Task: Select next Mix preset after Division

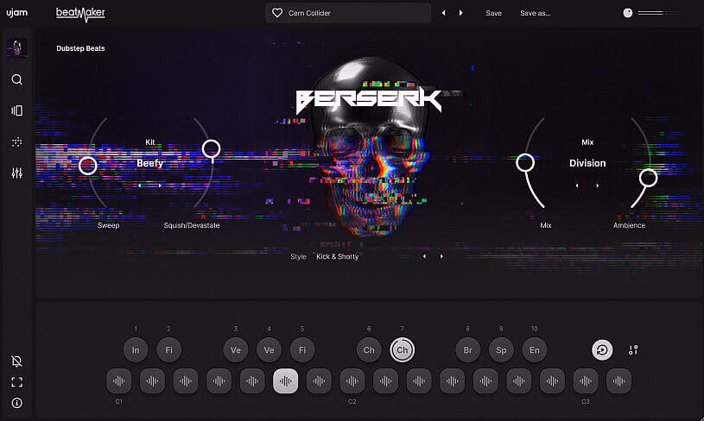Action: pyautogui.click(x=597, y=185)
